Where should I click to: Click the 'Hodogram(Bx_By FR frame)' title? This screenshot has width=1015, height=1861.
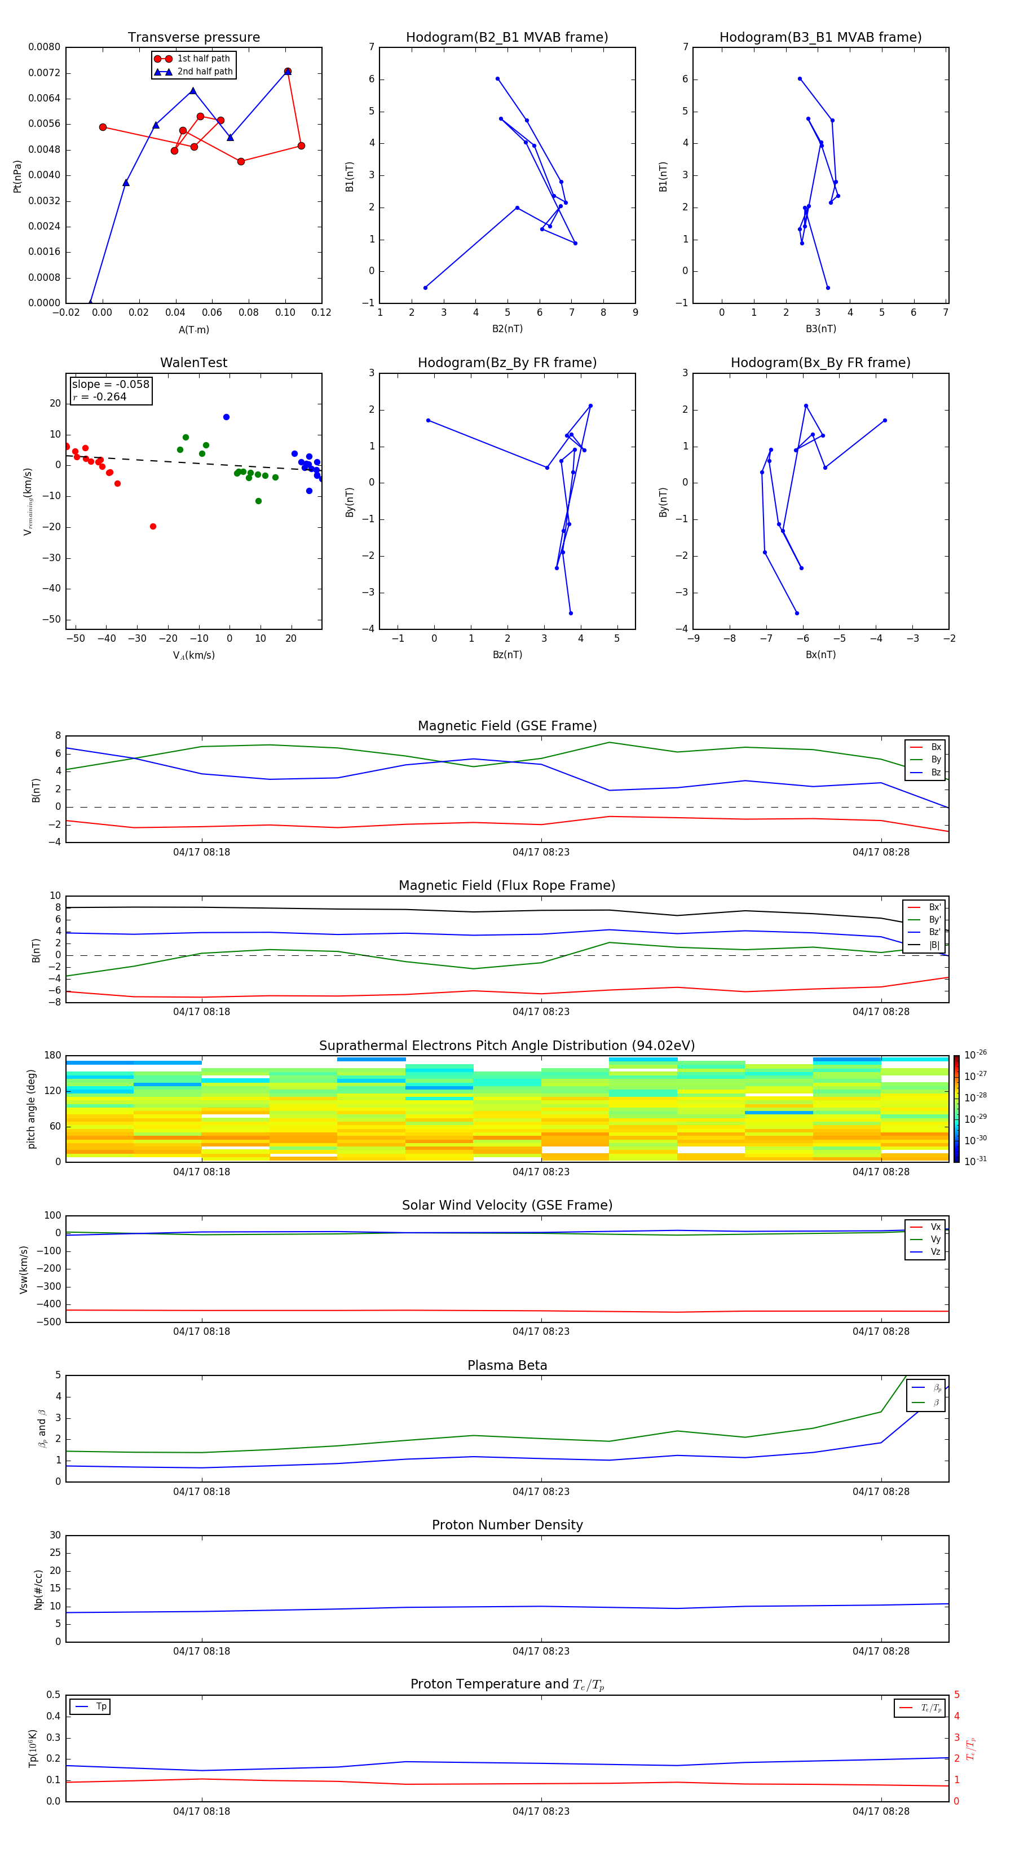tap(820, 363)
